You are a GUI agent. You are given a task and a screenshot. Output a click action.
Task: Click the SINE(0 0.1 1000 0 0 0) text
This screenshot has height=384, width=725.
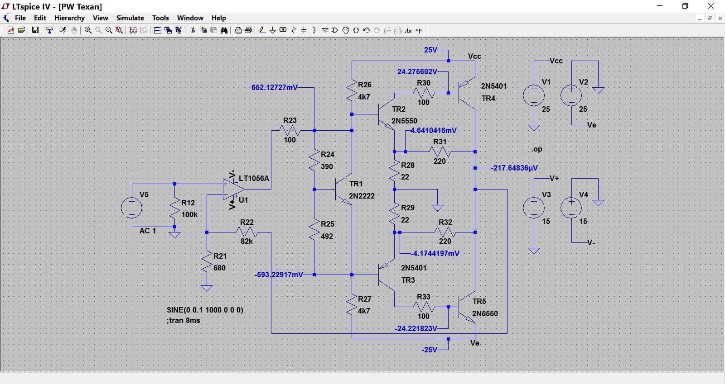tap(205, 310)
